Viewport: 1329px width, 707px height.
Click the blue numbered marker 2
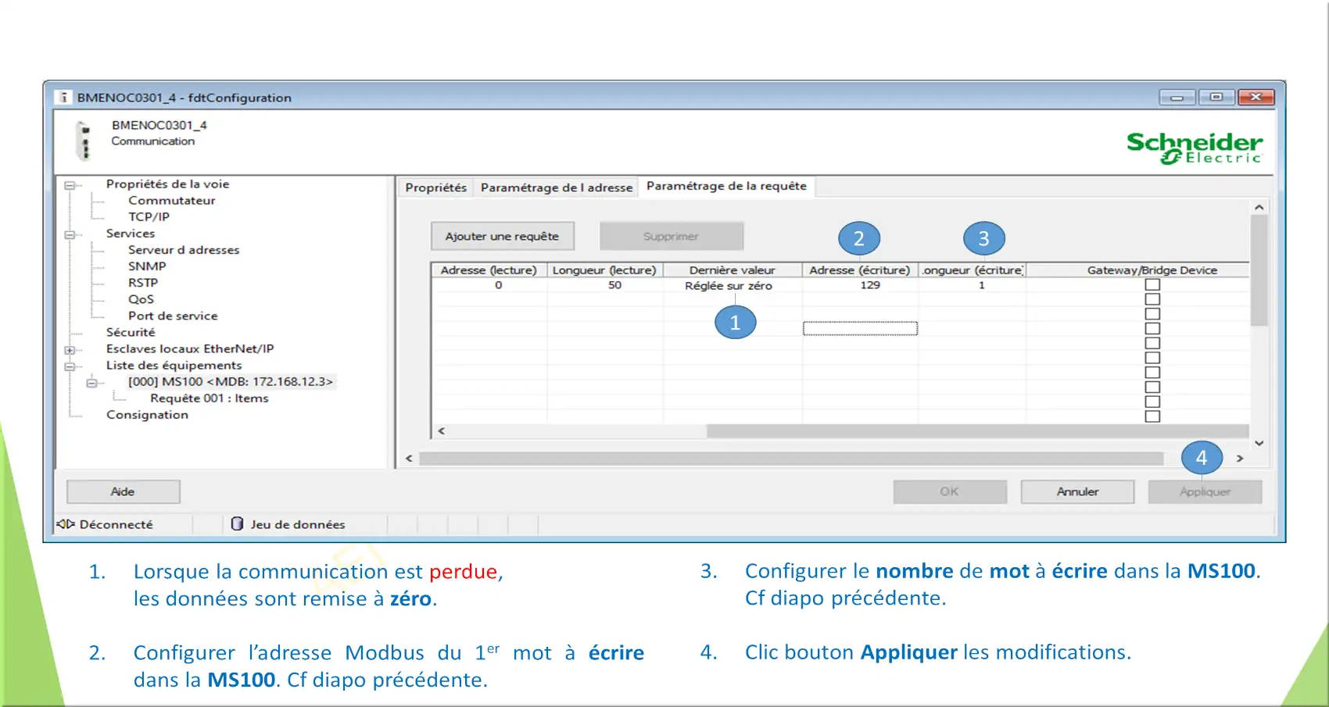pyautogui.click(x=858, y=238)
